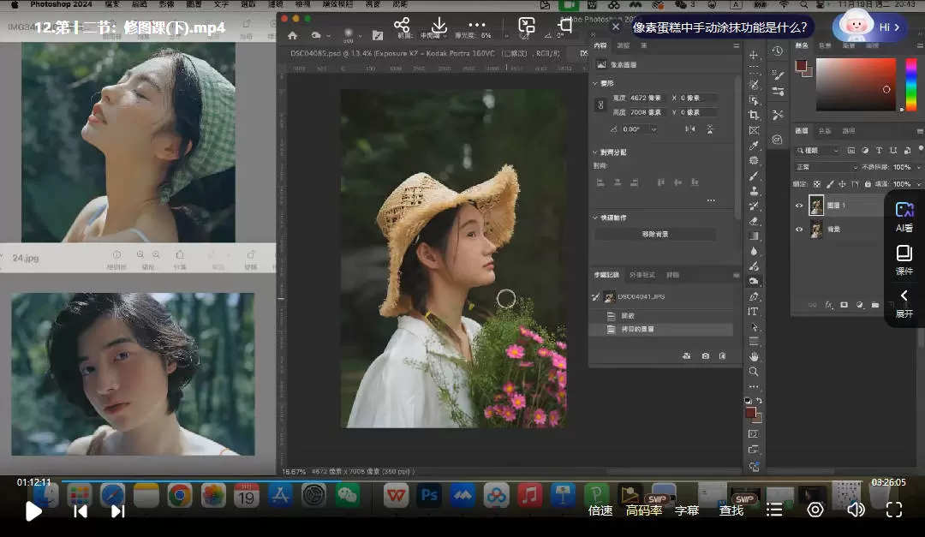Open the 倍速 playback speed menu
The width and height of the screenshot is (925, 537).
(x=600, y=510)
